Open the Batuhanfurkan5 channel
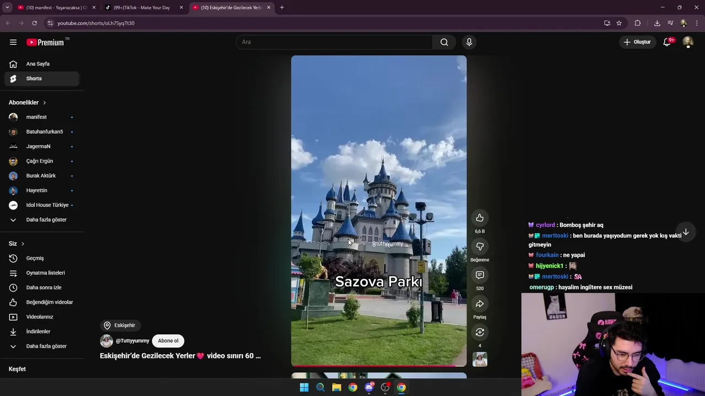This screenshot has width=705, height=396. (x=42, y=132)
